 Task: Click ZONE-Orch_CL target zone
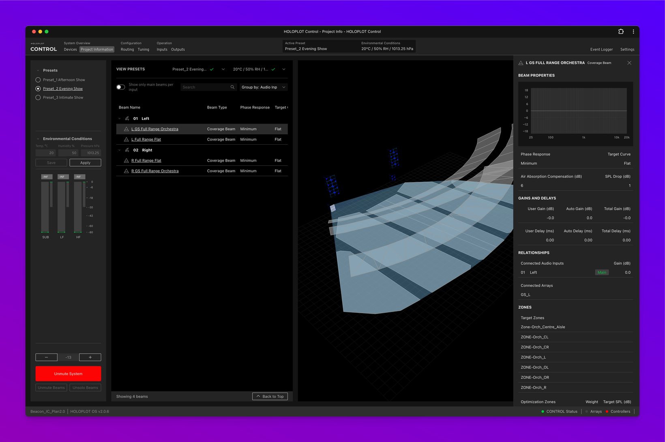pos(576,337)
